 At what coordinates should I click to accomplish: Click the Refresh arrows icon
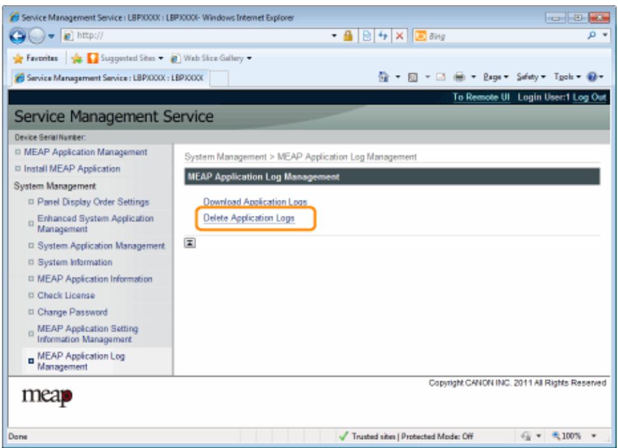pos(383,36)
